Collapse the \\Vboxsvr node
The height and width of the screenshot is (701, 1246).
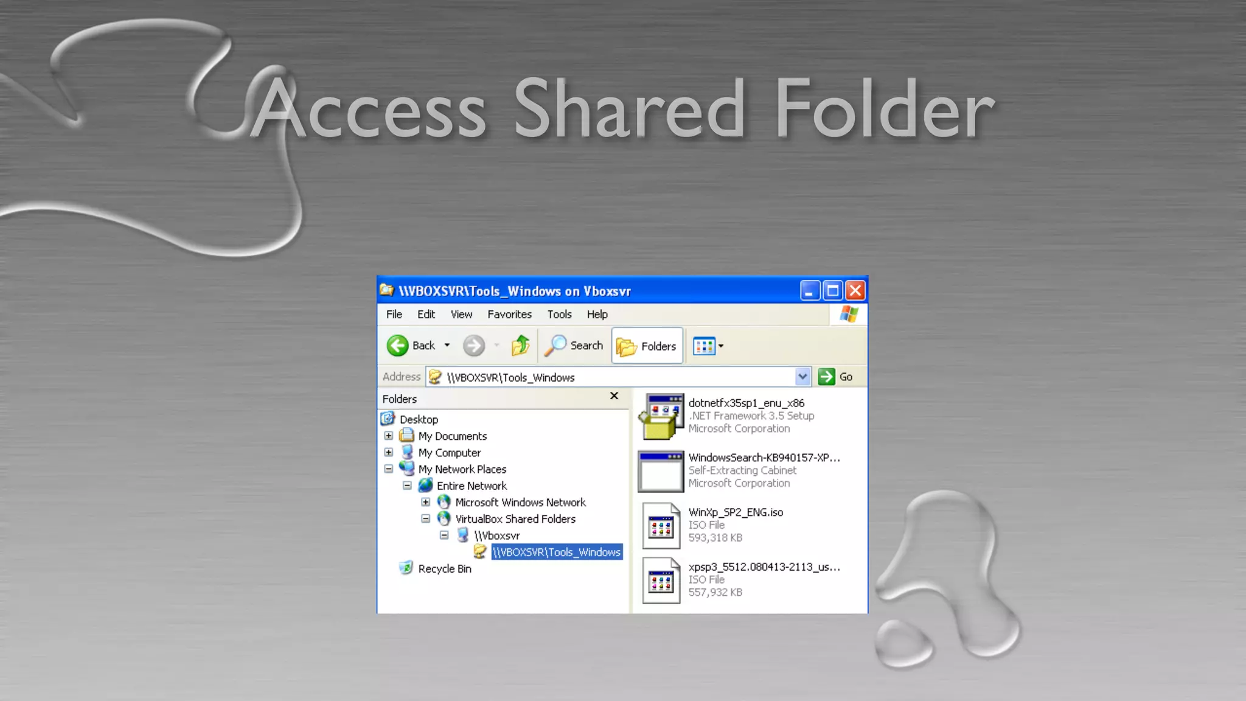point(445,535)
